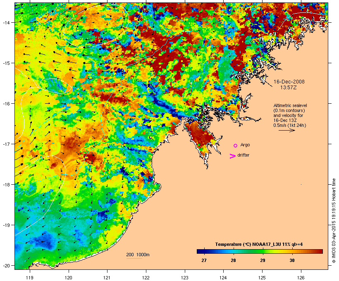339x281 pixels.
Task: Click the 'and velocity for' legend line
Action: [x=288, y=115]
